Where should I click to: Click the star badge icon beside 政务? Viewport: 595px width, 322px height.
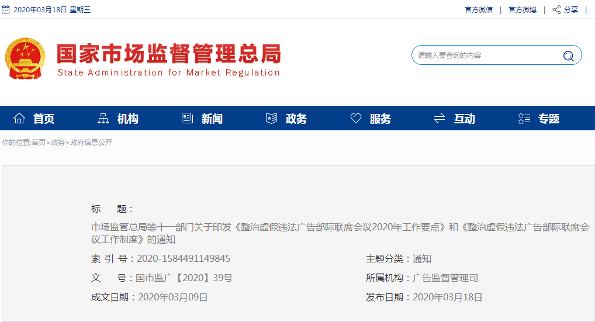pyautogui.click(x=271, y=118)
